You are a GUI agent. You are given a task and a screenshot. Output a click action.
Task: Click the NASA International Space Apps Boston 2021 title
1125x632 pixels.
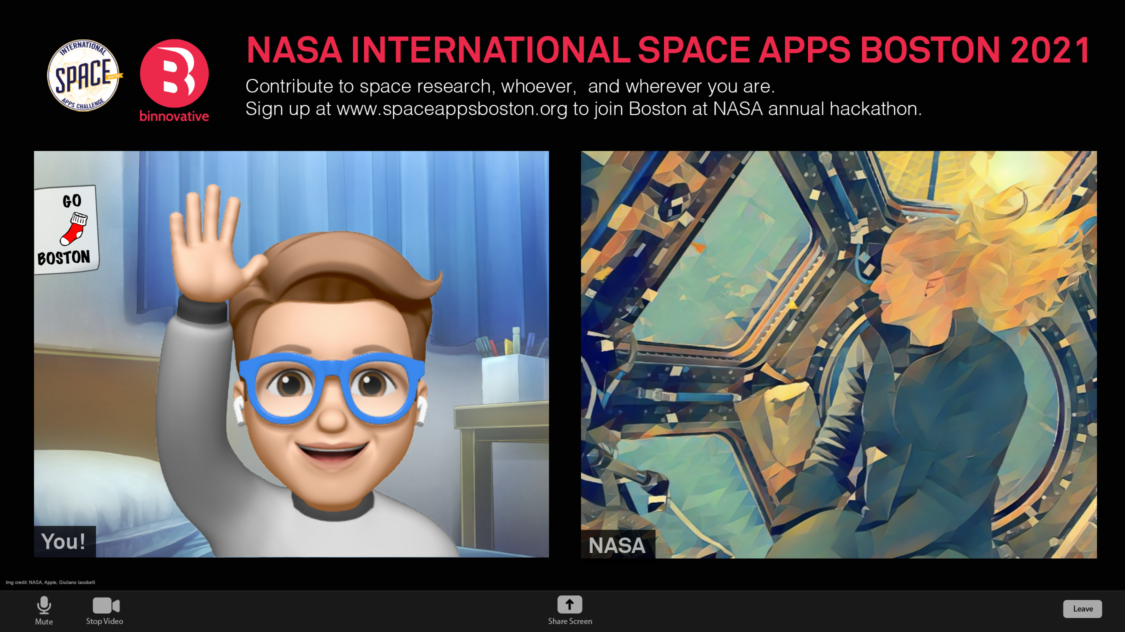tap(668, 50)
